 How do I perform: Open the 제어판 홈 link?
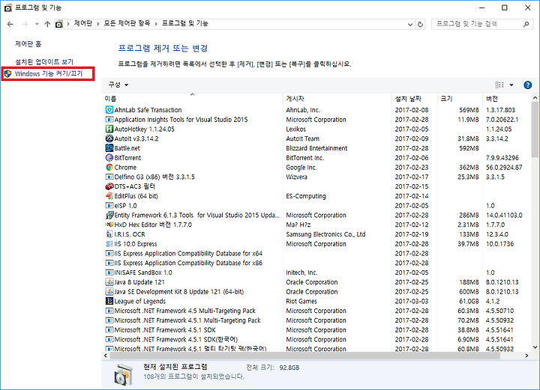(x=28, y=44)
